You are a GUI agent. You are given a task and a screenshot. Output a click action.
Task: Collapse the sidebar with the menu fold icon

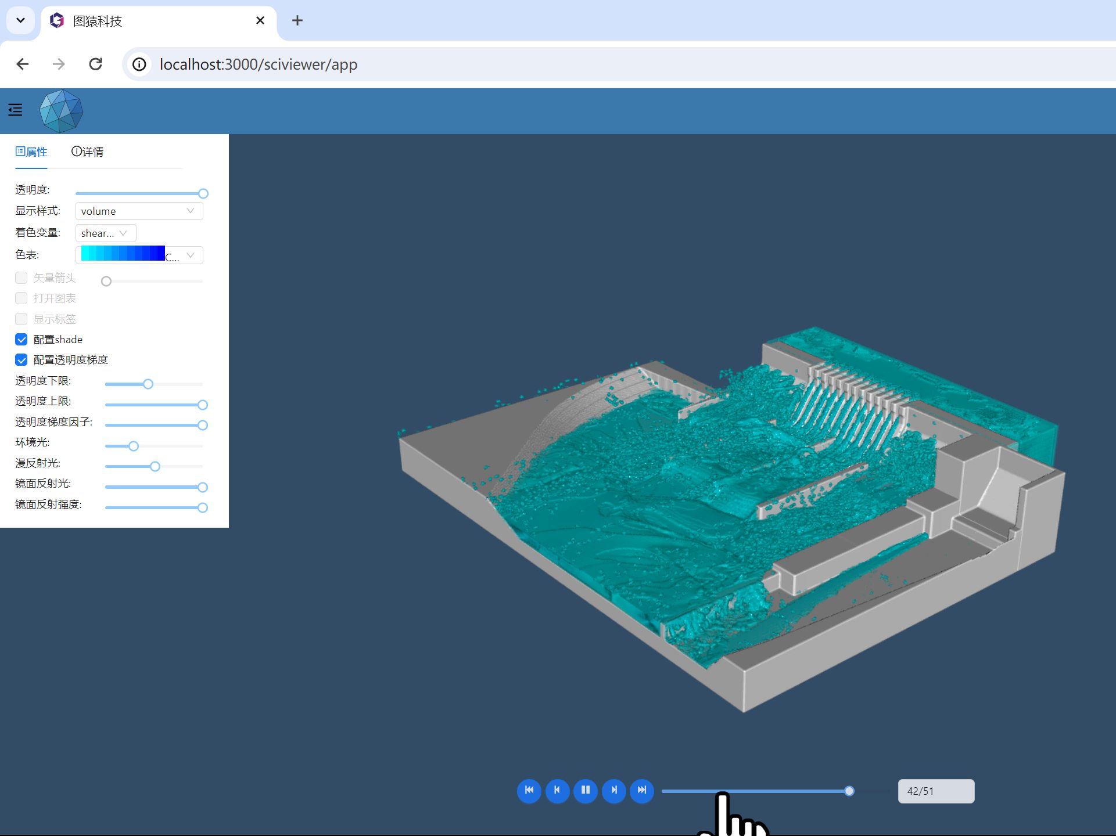point(15,110)
